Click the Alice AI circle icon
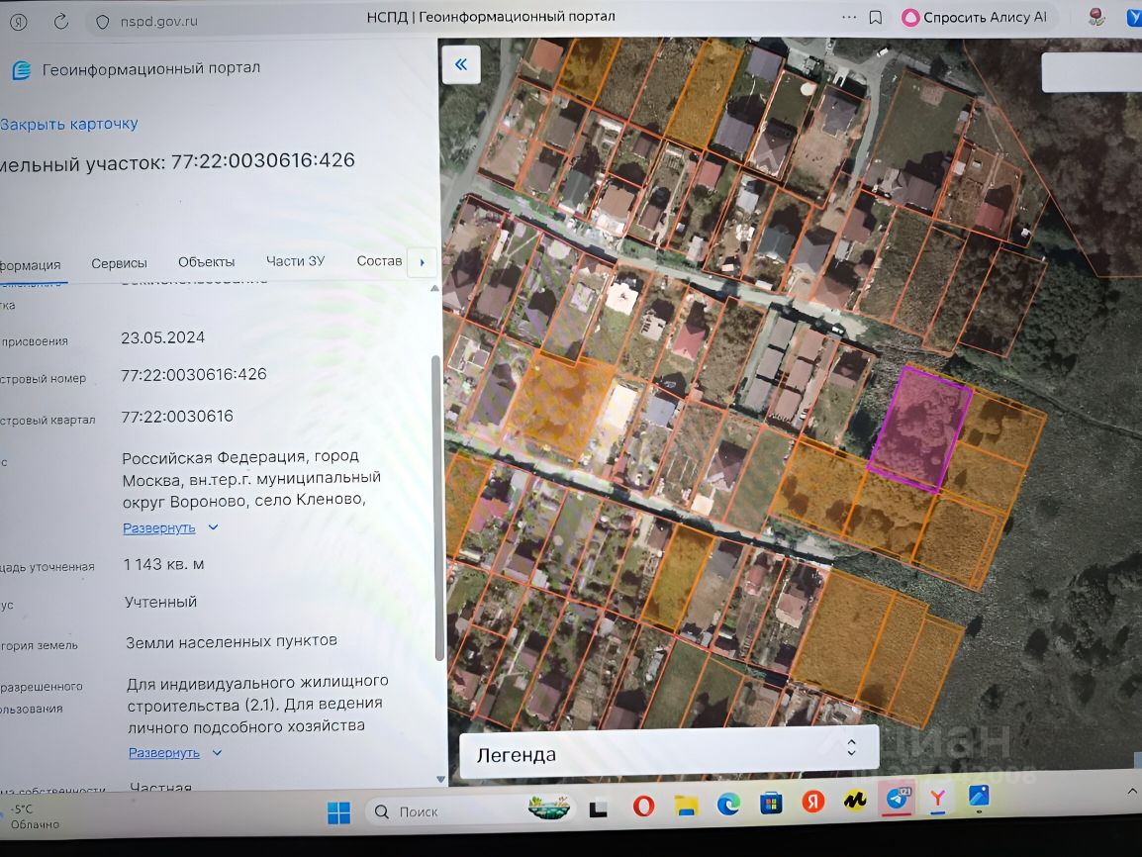 point(909,18)
